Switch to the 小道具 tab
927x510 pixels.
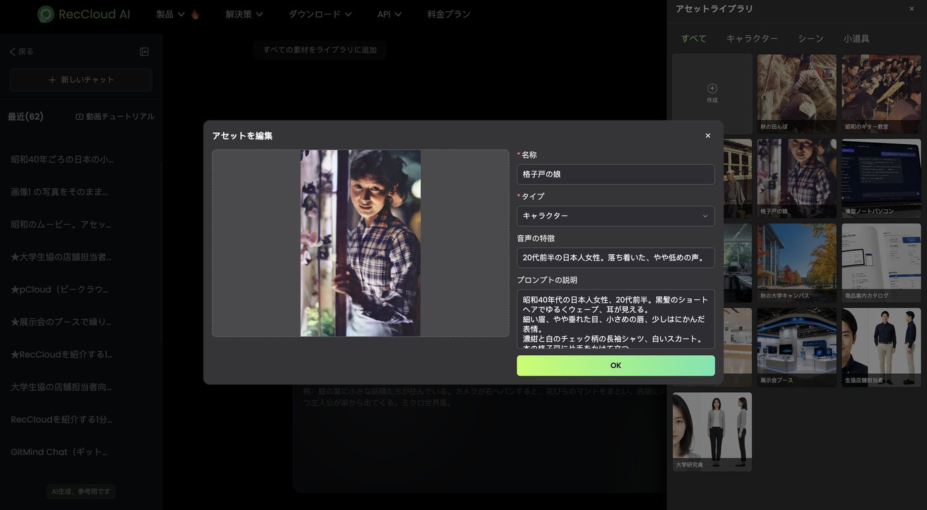[x=856, y=38]
